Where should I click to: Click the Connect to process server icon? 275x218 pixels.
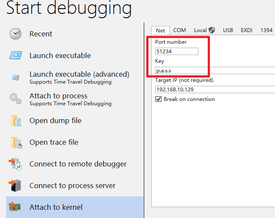pyautogui.click(x=15, y=185)
